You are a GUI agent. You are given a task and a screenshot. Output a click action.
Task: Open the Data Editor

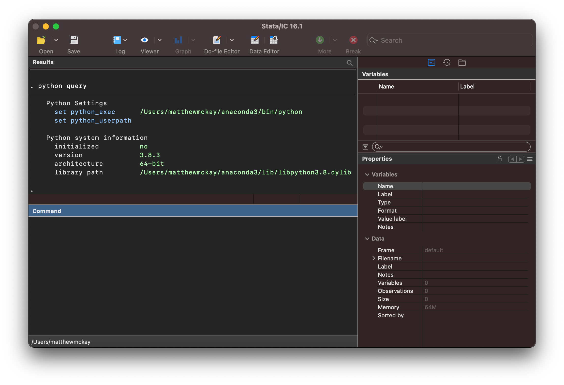click(x=255, y=40)
